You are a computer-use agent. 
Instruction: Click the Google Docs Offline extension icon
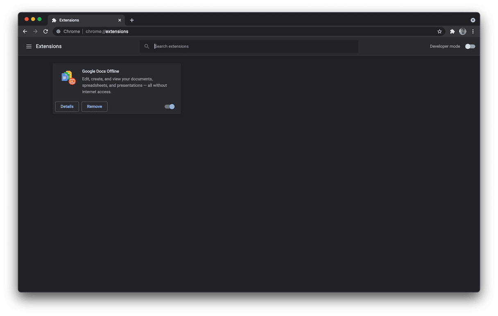tap(68, 77)
